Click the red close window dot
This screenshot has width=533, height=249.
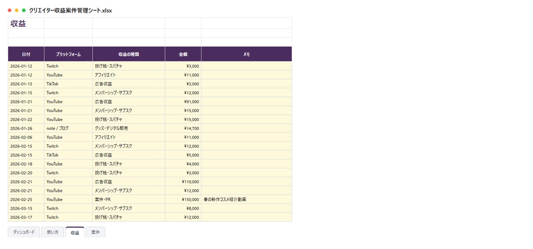pyautogui.click(x=9, y=10)
